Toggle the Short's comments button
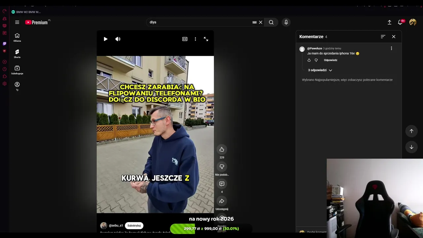This screenshot has height=238, width=423. coord(222,184)
